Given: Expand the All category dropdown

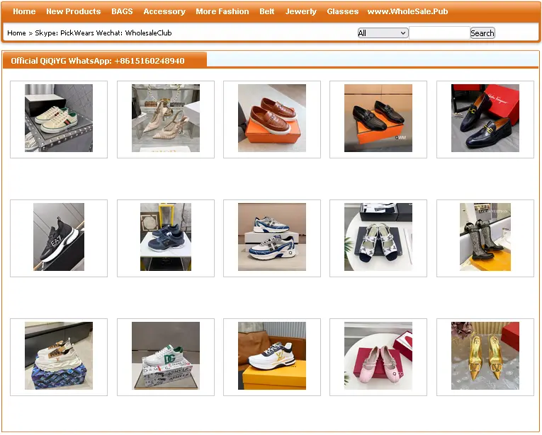Looking at the screenshot, I should (x=383, y=33).
